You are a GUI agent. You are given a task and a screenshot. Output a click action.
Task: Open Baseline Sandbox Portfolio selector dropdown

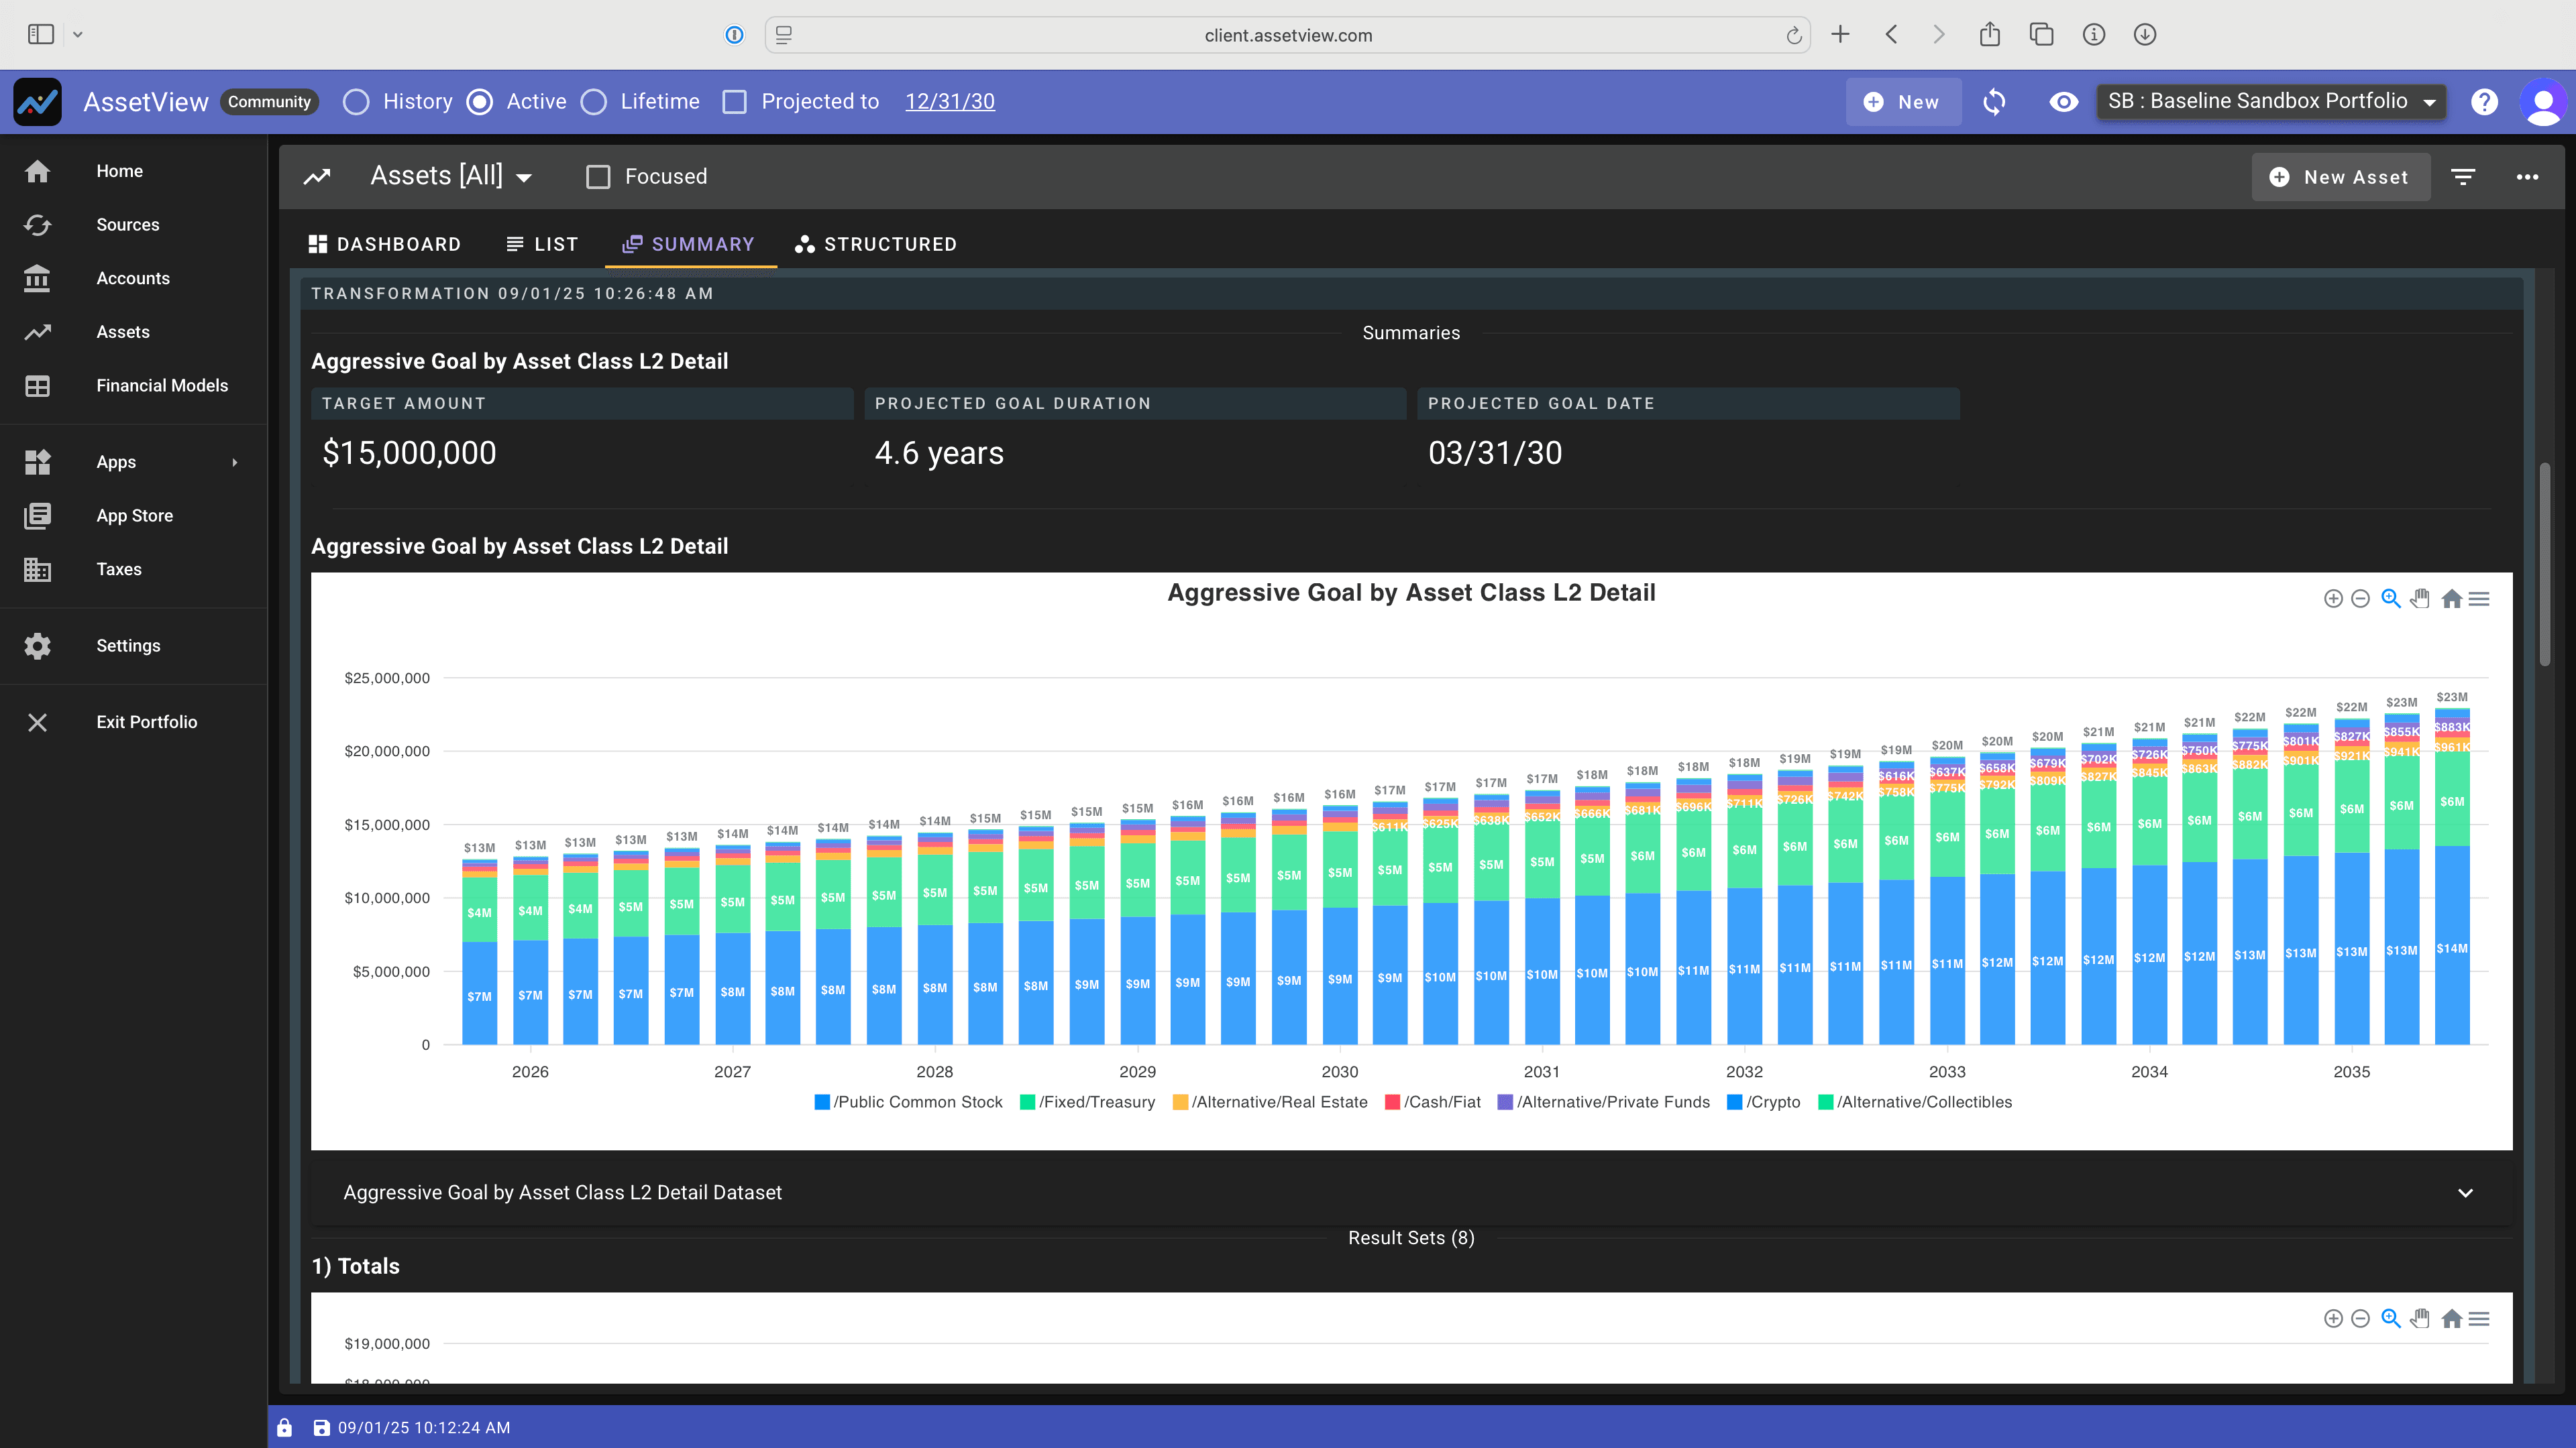tap(2271, 102)
